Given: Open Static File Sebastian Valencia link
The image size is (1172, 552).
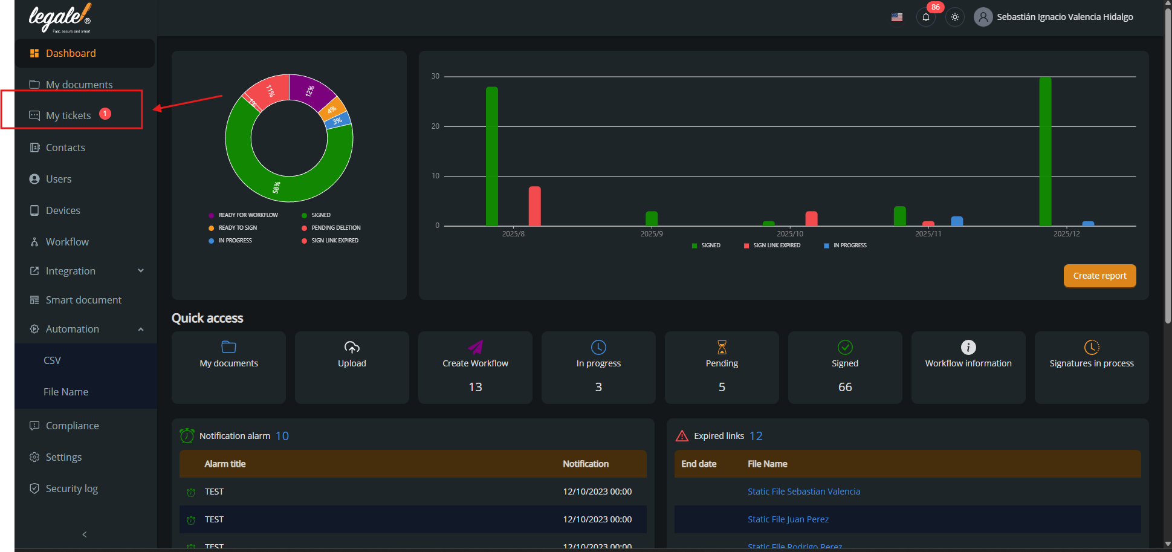Looking at the screenshot, I should point(803,492).
